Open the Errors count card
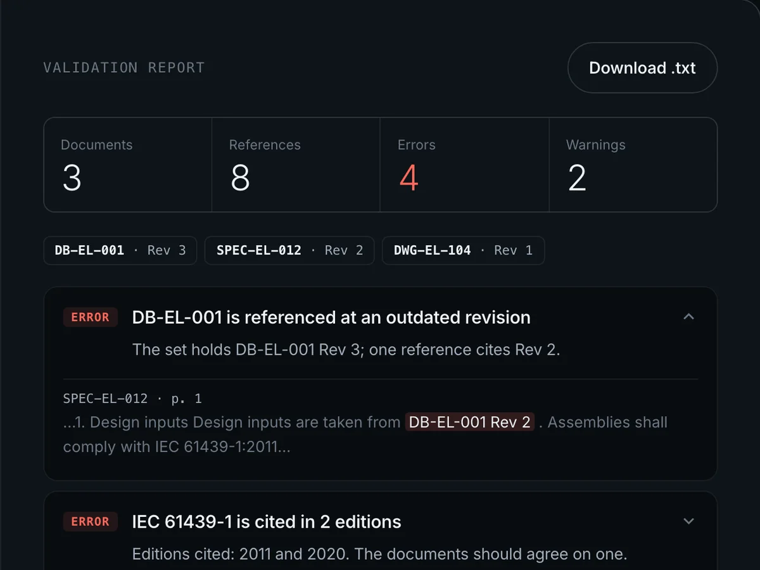Viewport: 760px width, 570px height. 464,165
